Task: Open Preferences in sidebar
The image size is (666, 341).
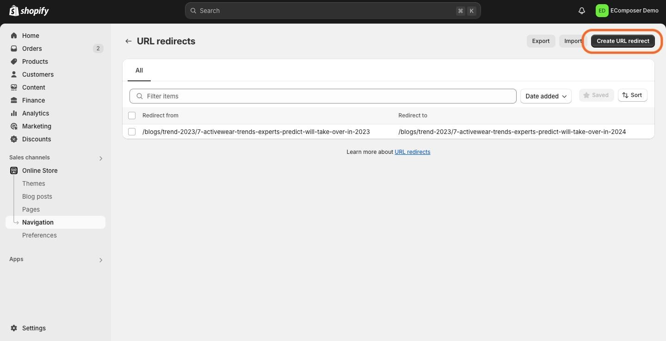Action: [x=39, y=235]
